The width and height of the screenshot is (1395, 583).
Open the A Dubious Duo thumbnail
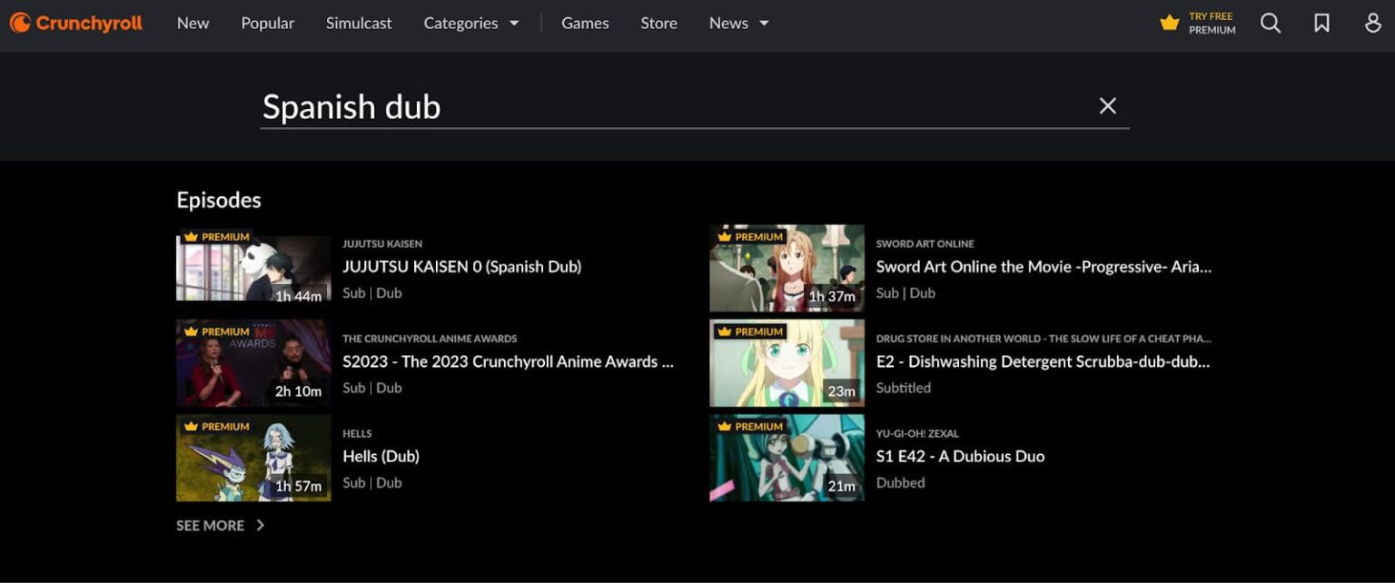point(787,458)
